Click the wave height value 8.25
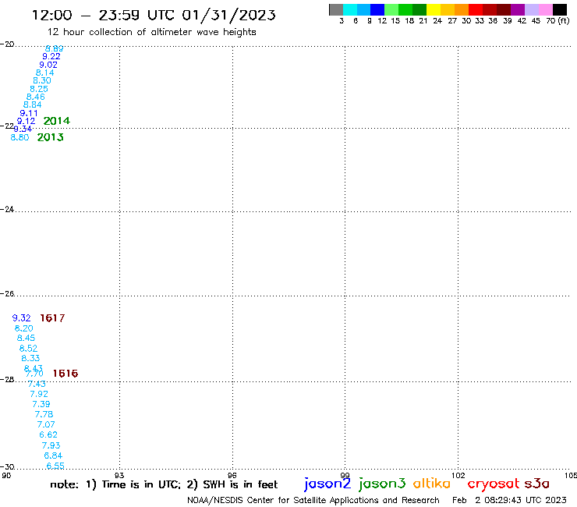The height and width of the screenshot is (507, 577). pos(39,89)
